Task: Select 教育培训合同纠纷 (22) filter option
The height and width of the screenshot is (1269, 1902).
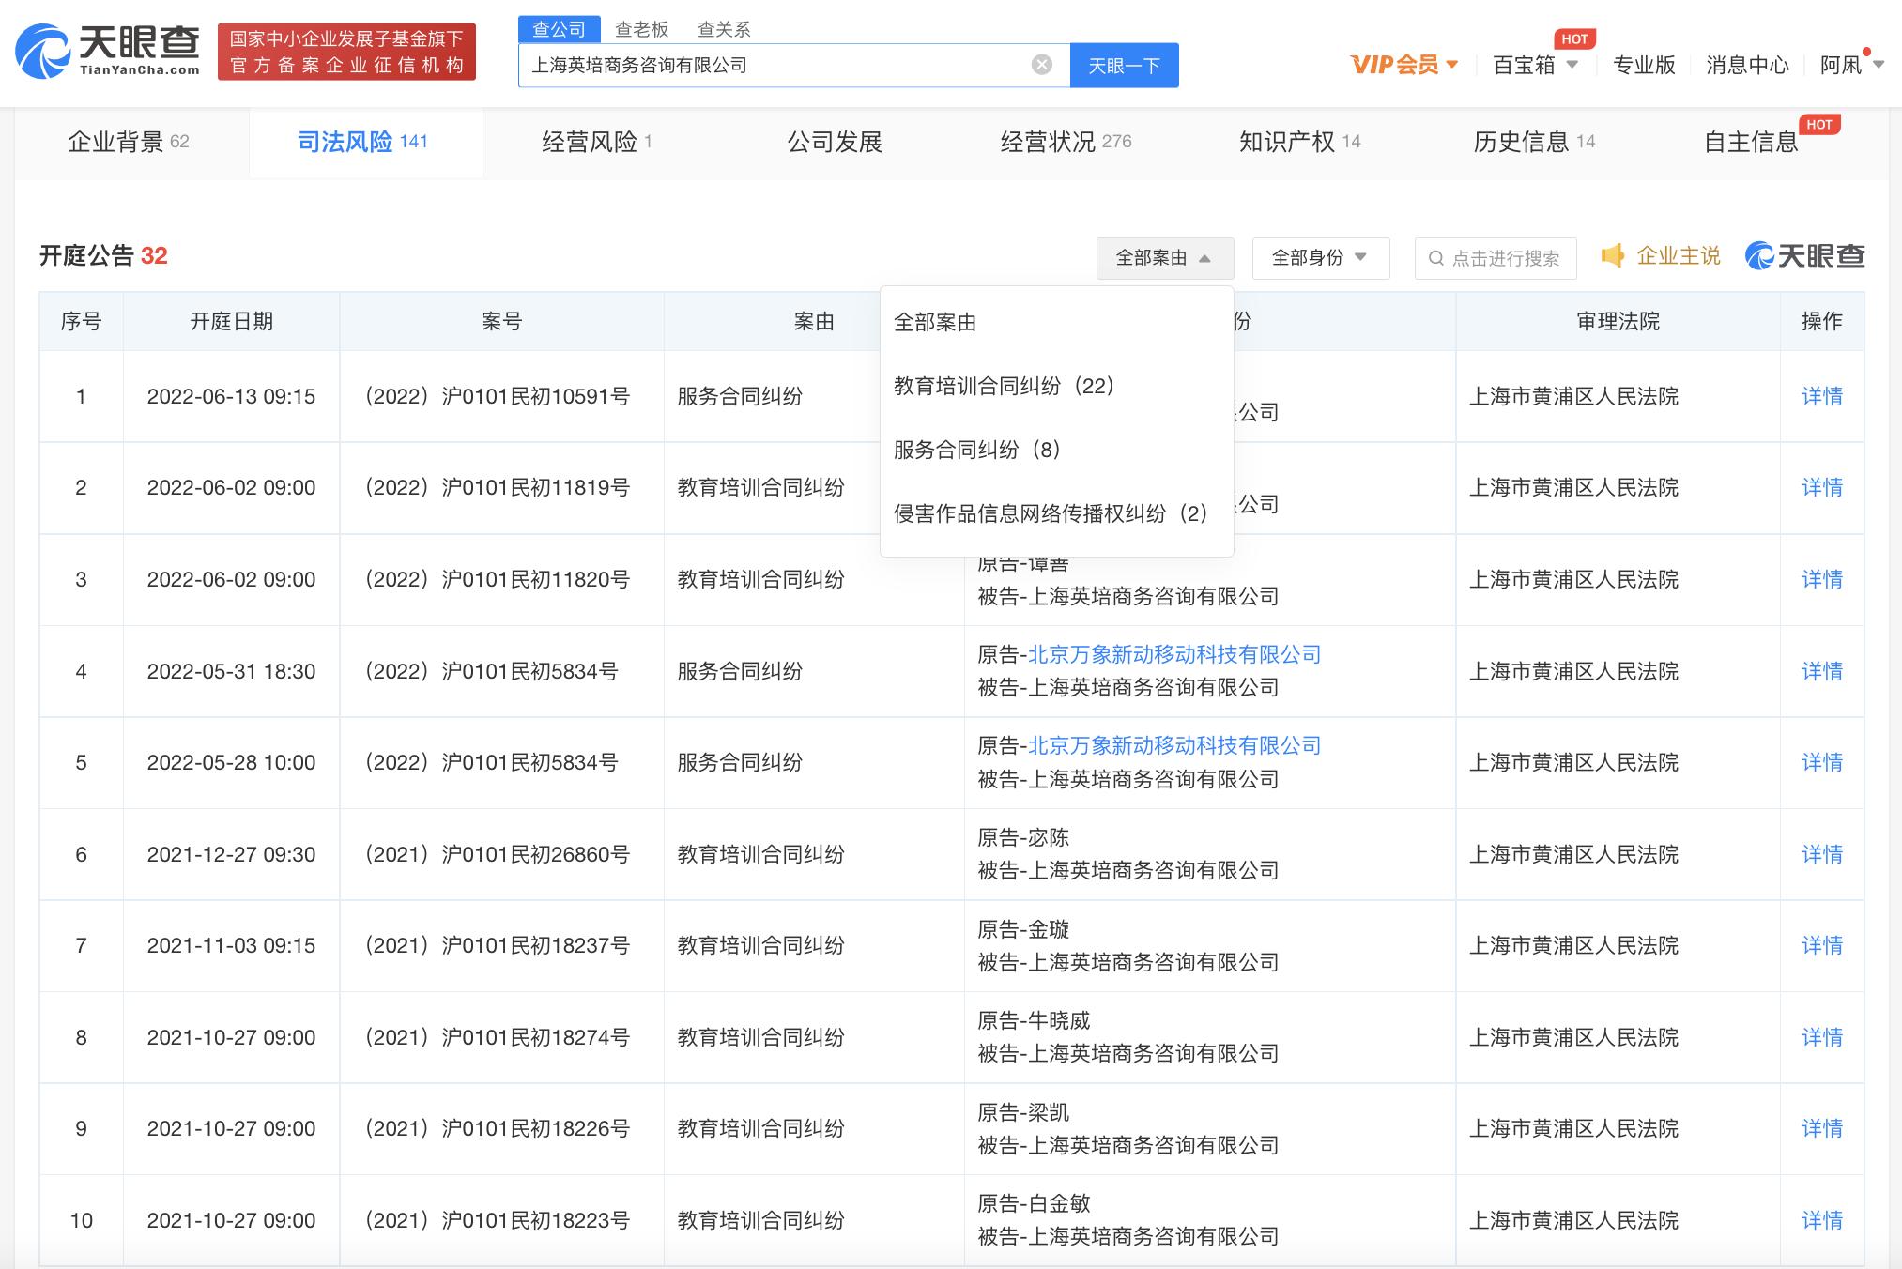Action: (x=1004, y=384)
